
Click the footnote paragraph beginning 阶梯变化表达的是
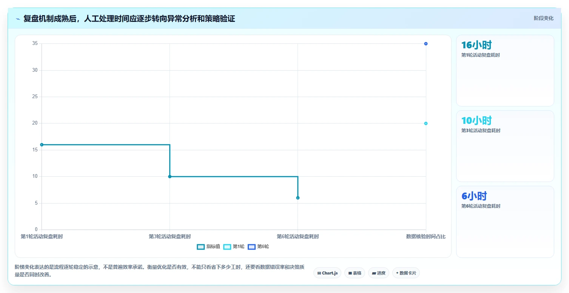click(x=160, y=271)
